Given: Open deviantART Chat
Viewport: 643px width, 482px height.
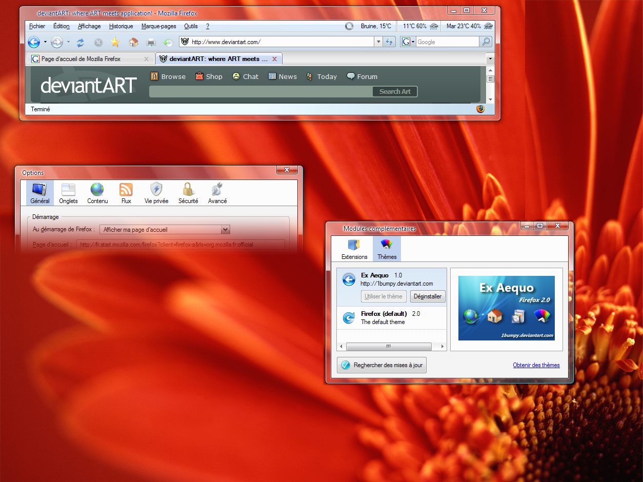Looking at the screenshot, I should (245, 76).
